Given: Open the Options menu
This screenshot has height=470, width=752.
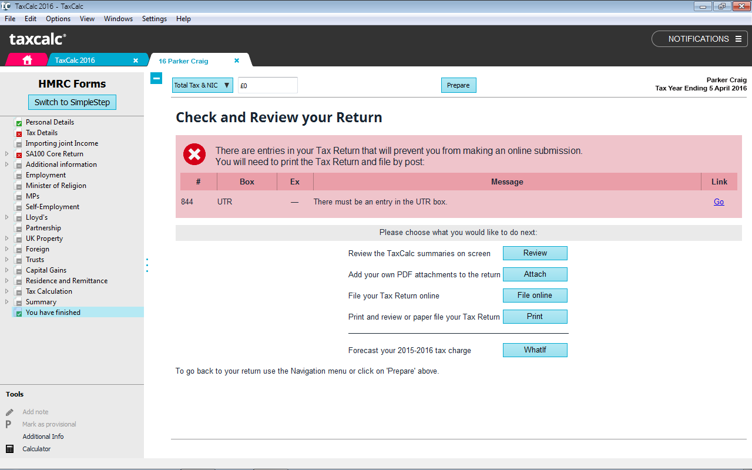Looking at the screenshot, I should tap(58, 19).
